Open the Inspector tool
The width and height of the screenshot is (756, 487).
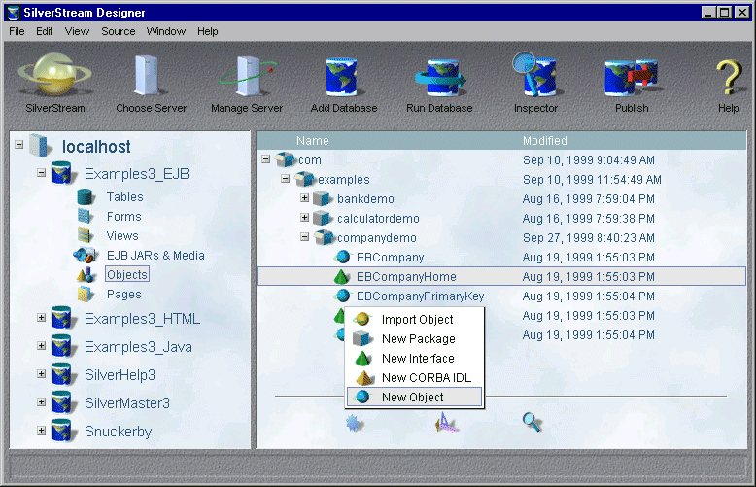point(534,75)
